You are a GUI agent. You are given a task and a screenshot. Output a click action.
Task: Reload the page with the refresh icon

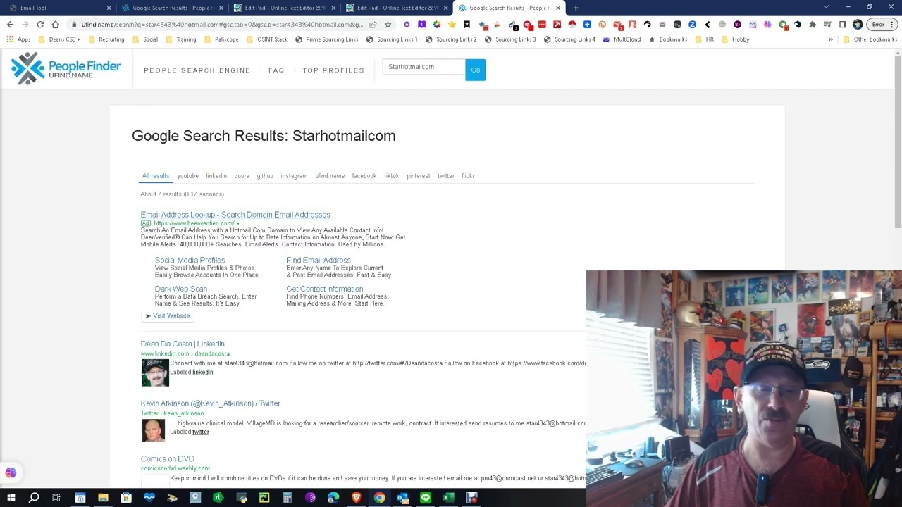click(x=40, y=25)
